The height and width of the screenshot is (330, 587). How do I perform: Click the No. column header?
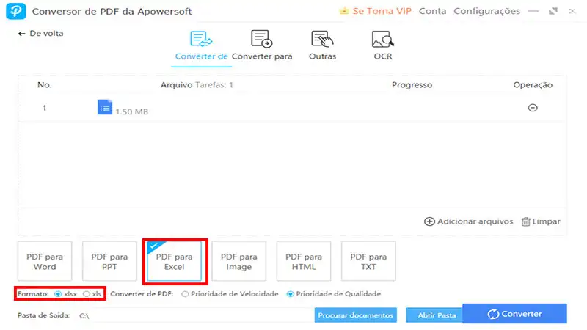pyautogui.click(x=45, y=85)
